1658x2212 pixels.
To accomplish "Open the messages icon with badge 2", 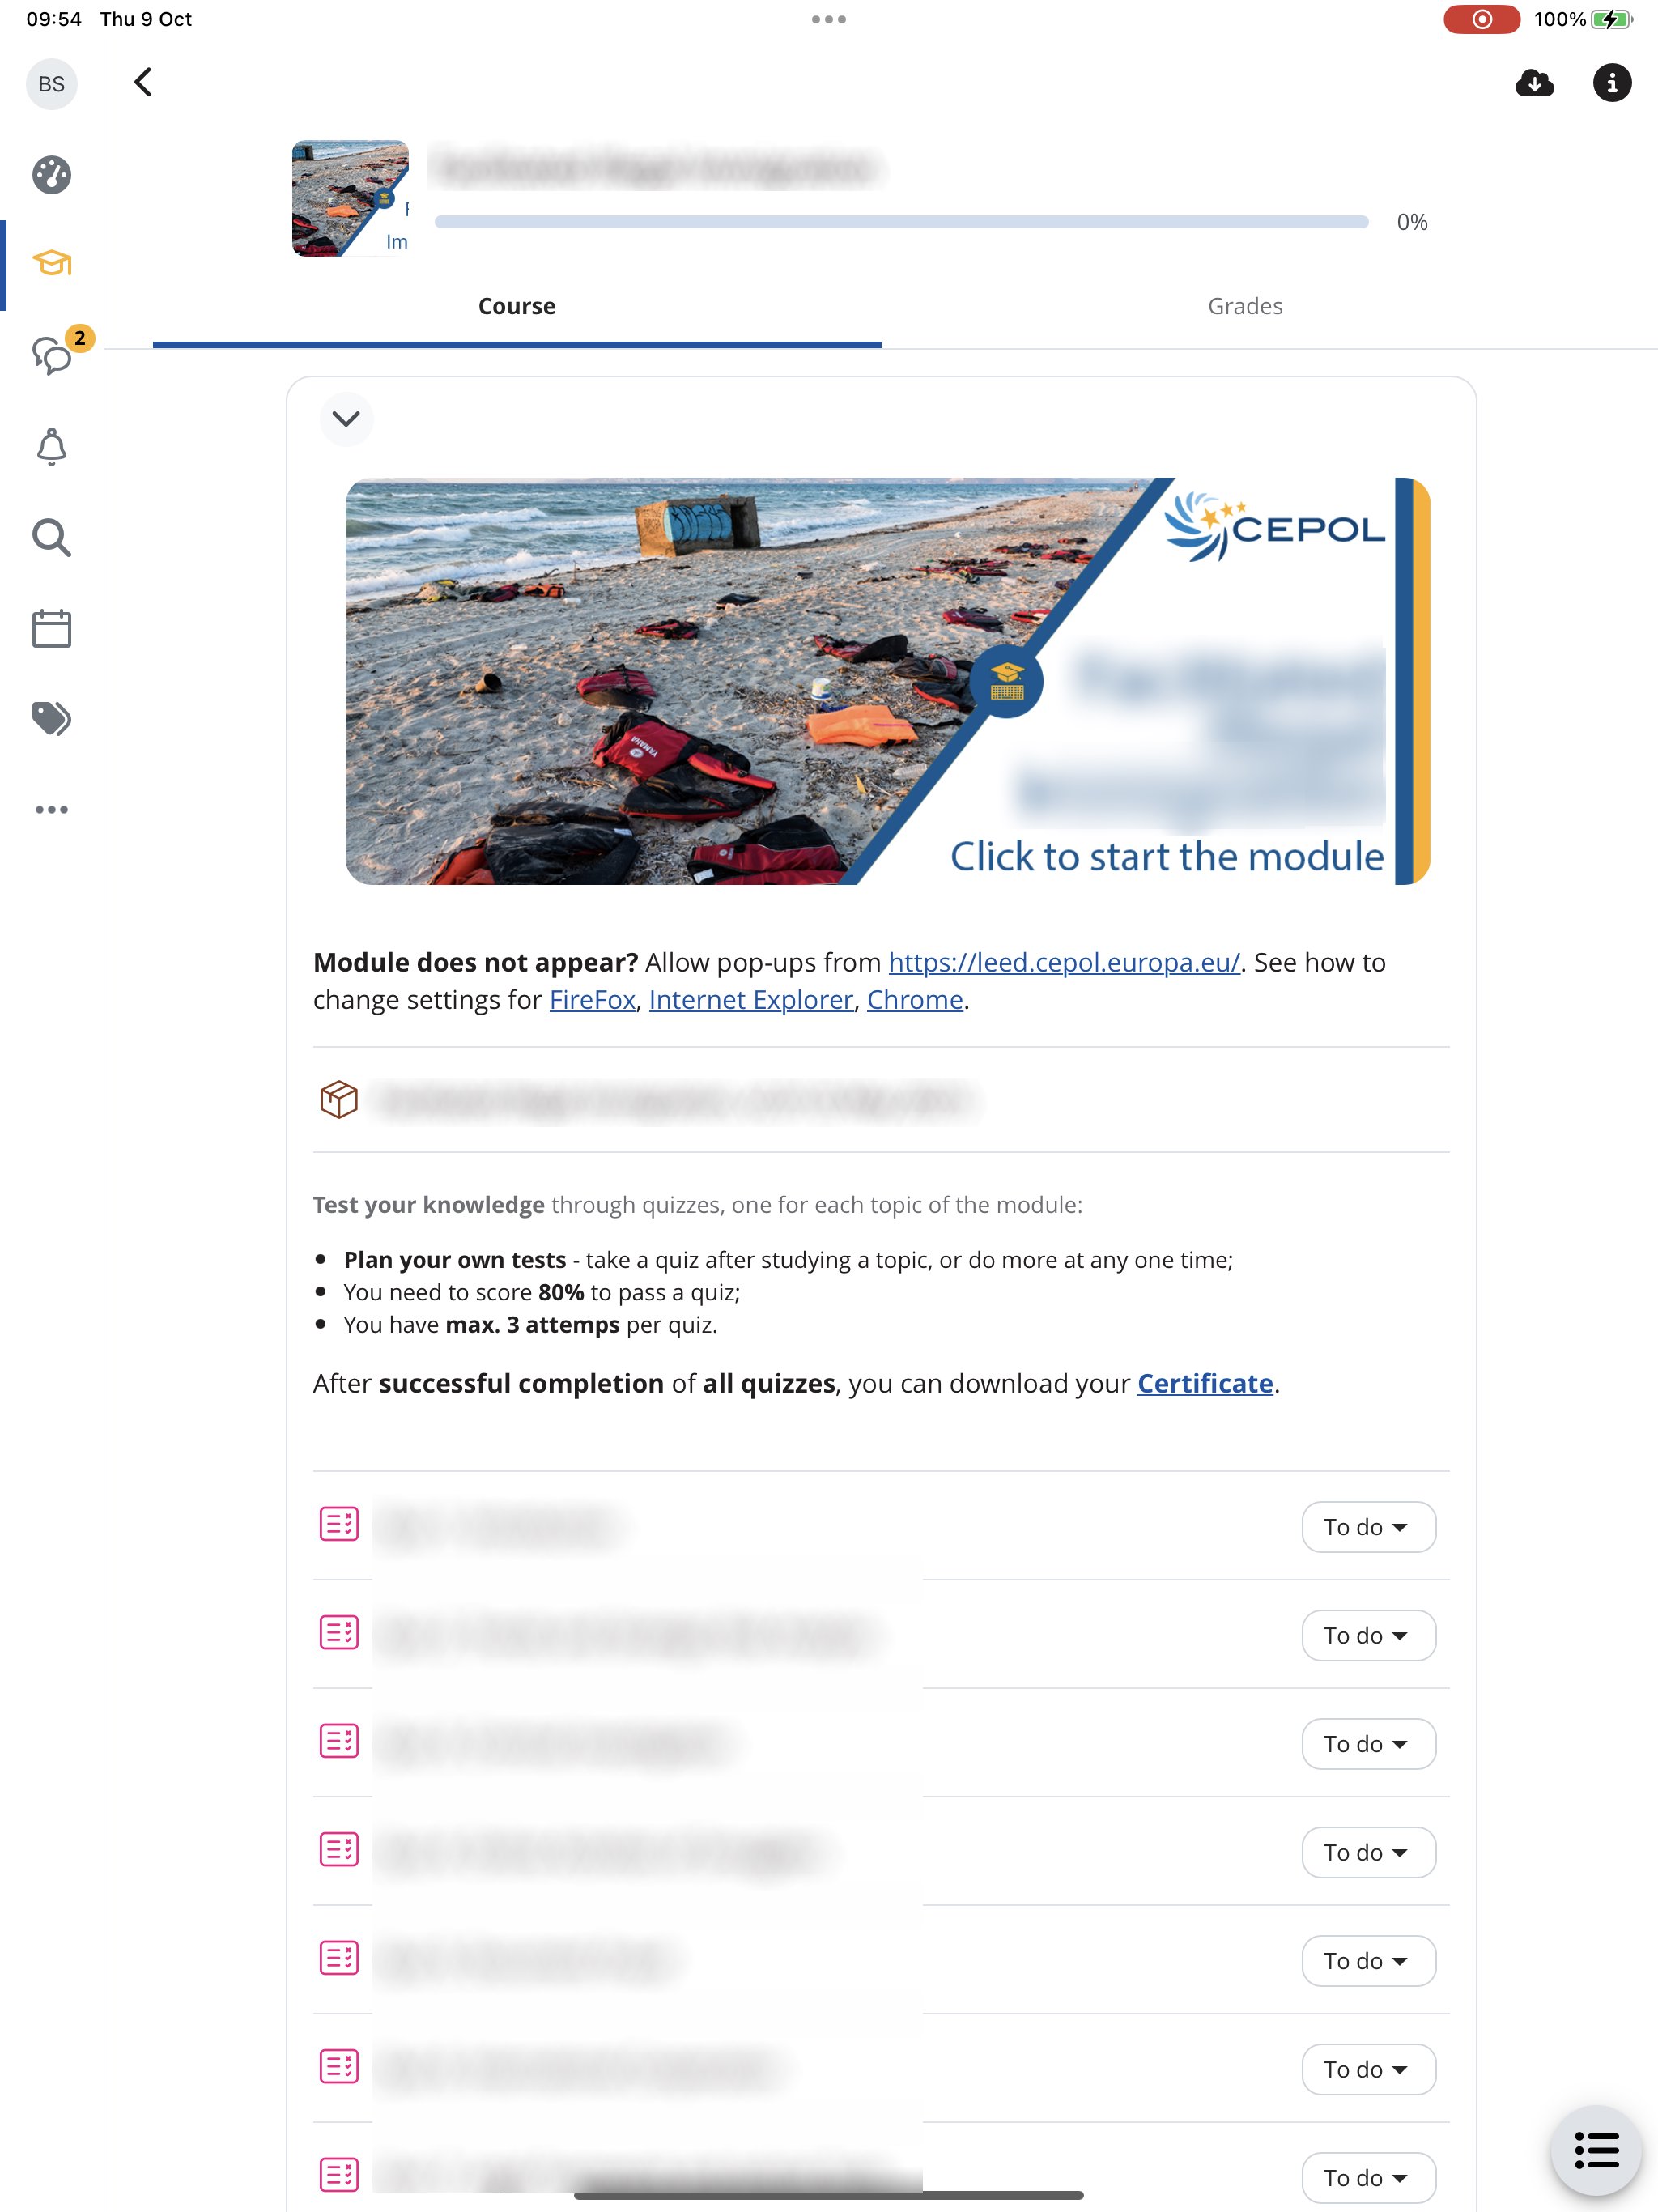I will pyautogui.click(x=52, y=354).
